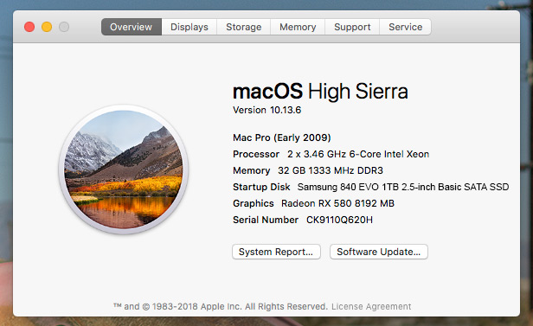533x326 pixels.
Task: Switch to the Overview tab
Action: click(x=132, y=27)
